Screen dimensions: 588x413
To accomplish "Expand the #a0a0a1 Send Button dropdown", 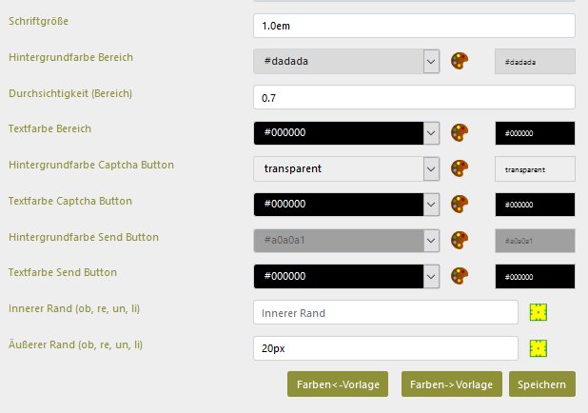I will coord(431,241).
